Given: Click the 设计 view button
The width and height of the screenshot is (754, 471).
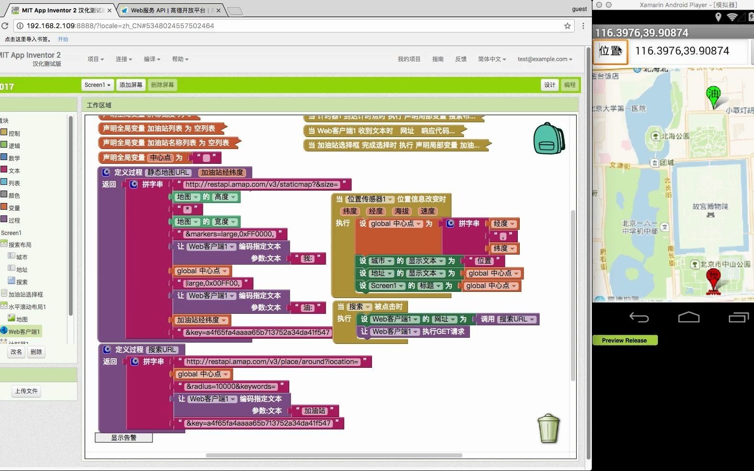Looking at the screenshot, I should click(x=550, y=85).
